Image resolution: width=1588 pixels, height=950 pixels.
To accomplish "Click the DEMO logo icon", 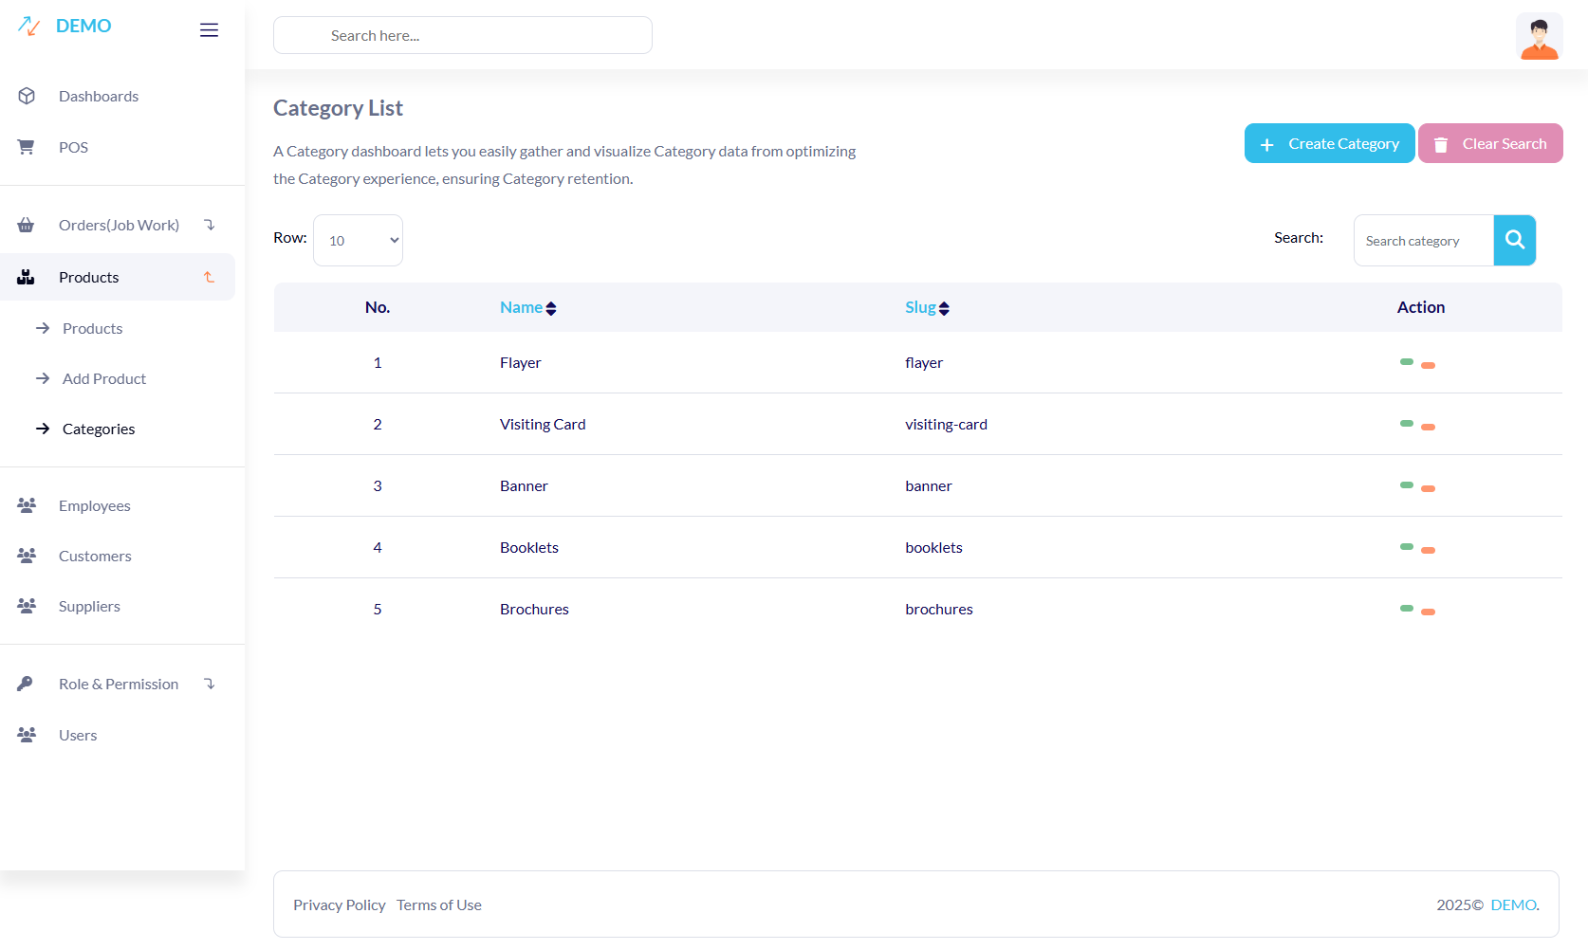I will 29,27.
